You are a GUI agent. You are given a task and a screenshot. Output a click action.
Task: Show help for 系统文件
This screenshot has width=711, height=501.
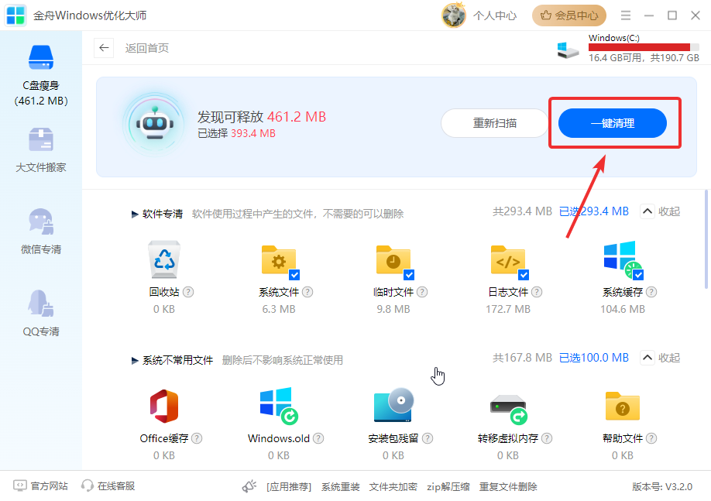(x=307, y=292)
